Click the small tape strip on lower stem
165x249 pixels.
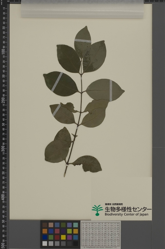67,166
